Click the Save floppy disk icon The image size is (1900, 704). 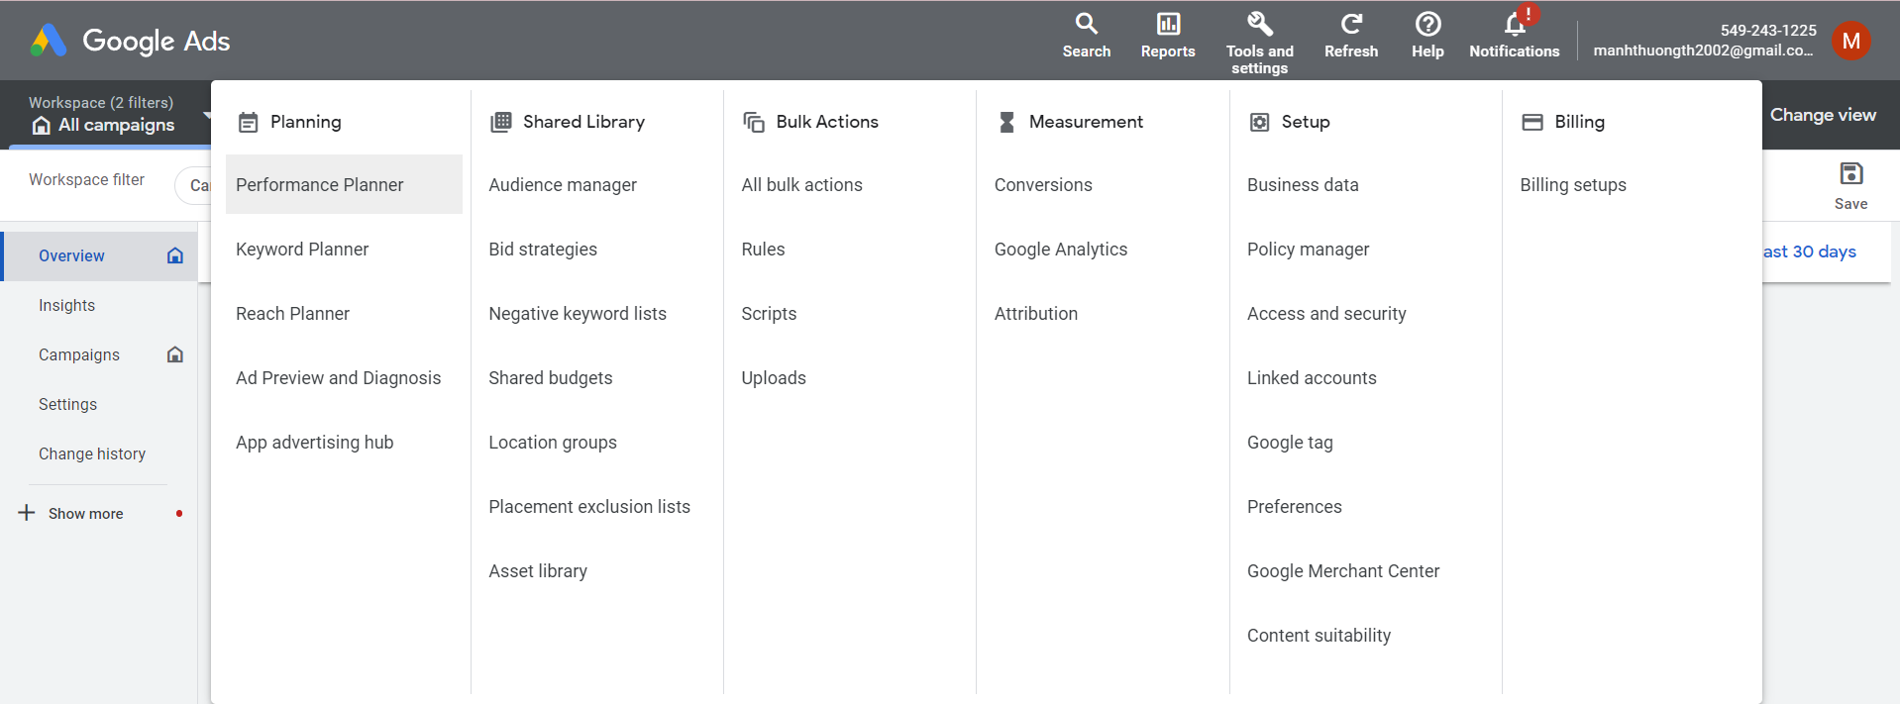[1850, 173]
